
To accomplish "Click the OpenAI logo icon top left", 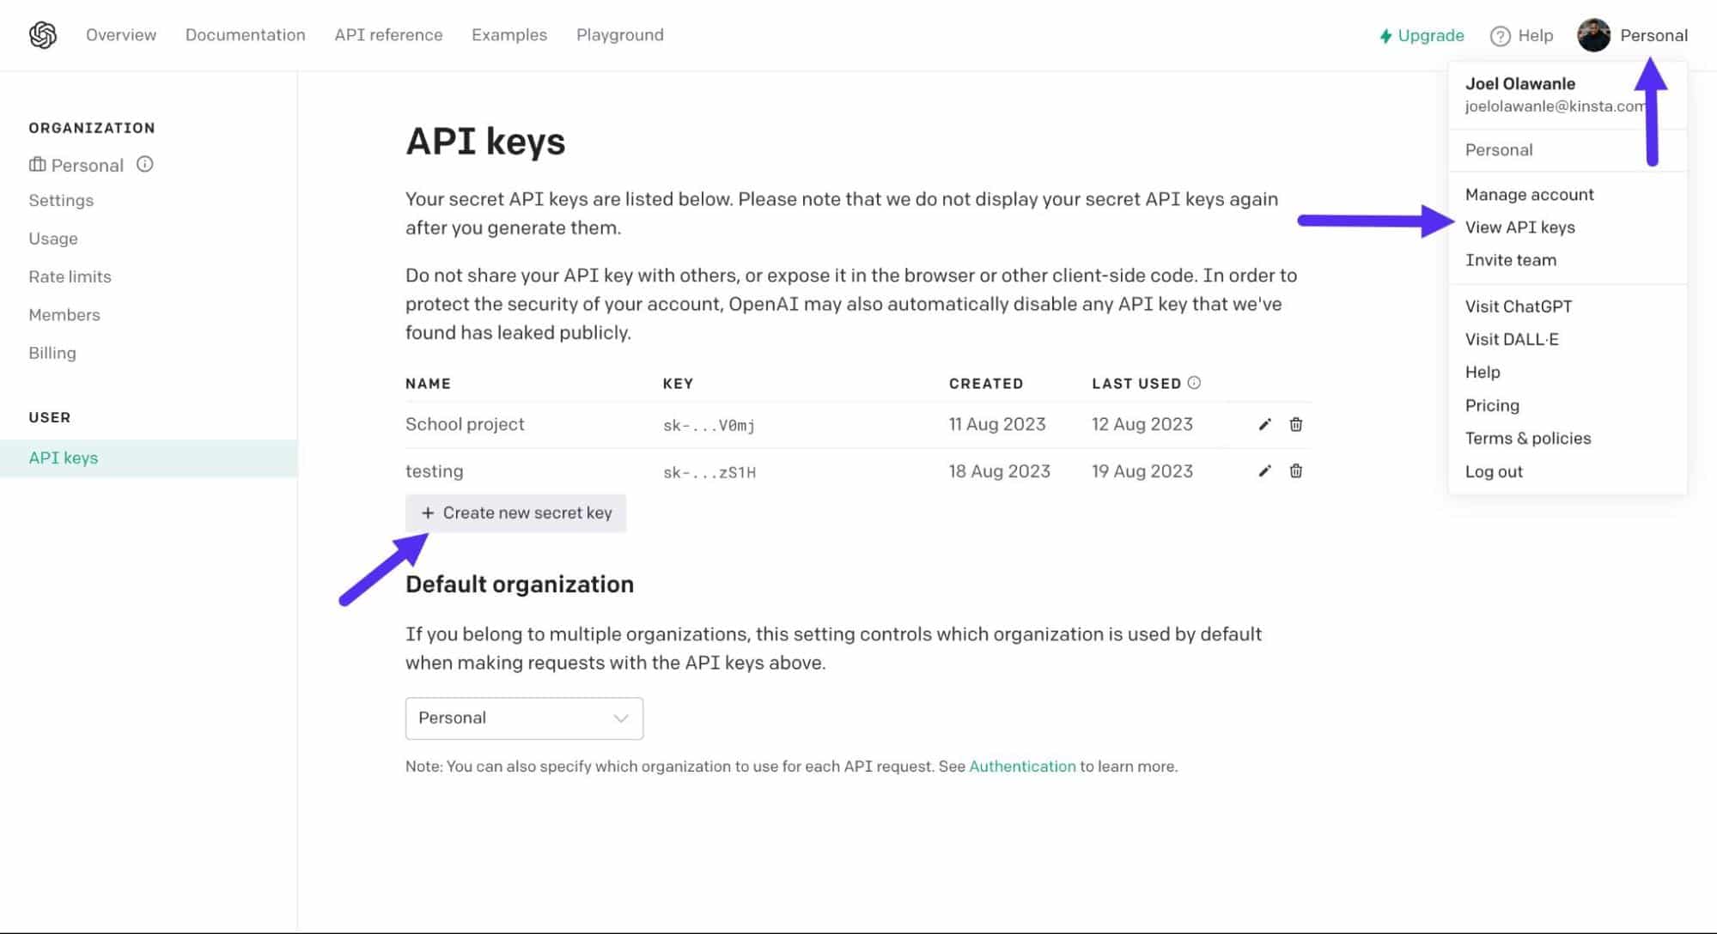I will [43, 34].
